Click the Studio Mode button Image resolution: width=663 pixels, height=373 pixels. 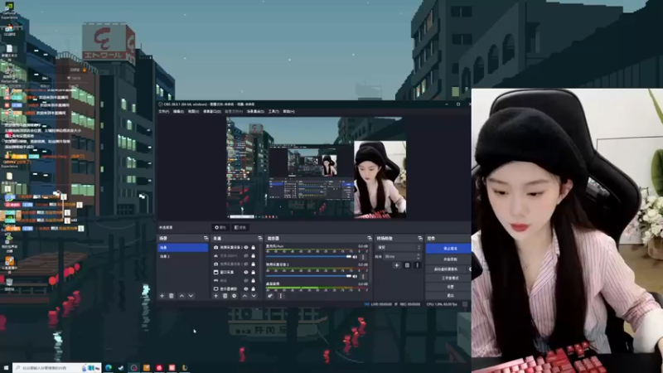pos(448,278)
